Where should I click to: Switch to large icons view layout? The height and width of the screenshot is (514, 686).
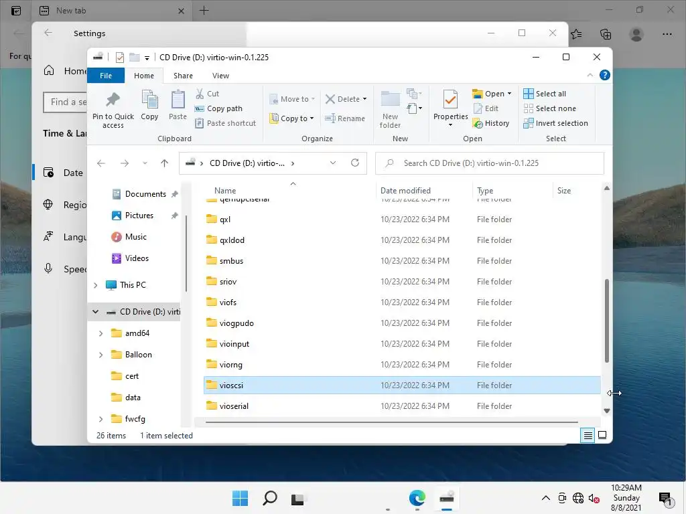602,435
